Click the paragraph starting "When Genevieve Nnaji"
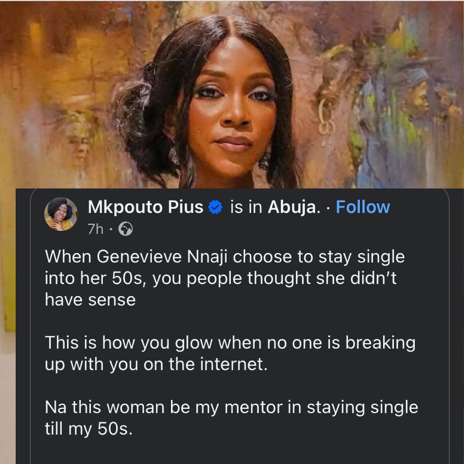This screenshot has width=464, height=464. click(x=225, y=278)
